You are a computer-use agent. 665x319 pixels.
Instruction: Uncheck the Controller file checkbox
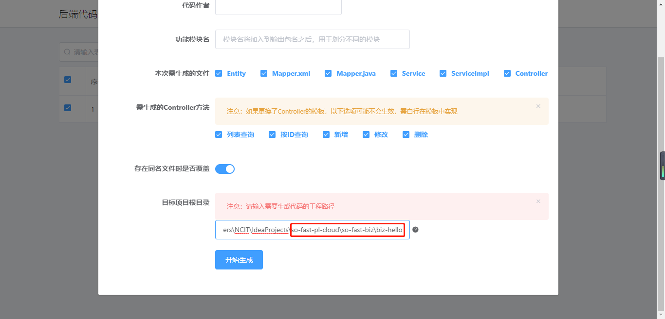coord(507,73)
